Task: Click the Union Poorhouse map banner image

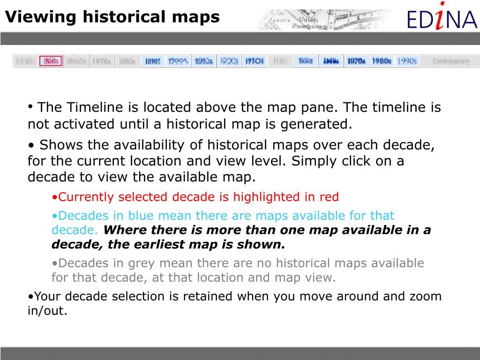Action: 324,20
